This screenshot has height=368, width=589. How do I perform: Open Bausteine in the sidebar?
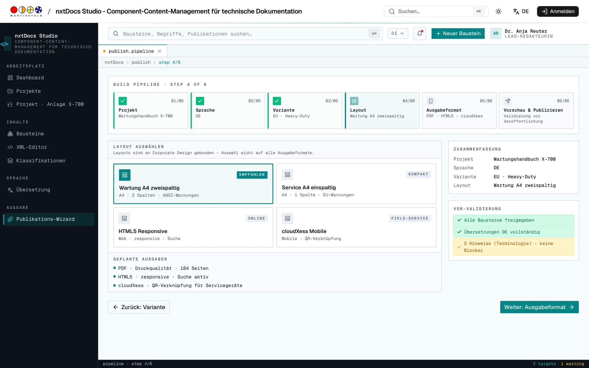pyautogui.click(x=49, y=134)
